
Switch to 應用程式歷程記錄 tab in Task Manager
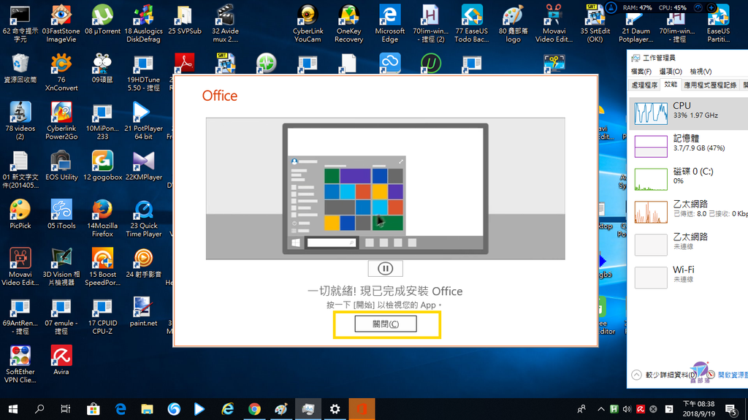710,85
